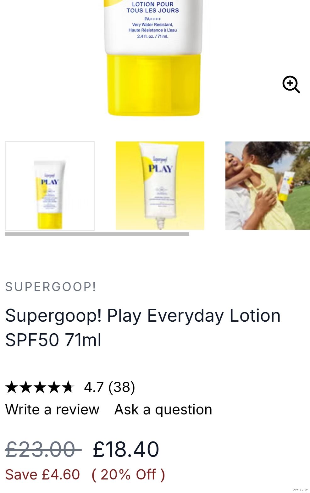Click the ( 20% Off ) label
The height and width of the screenshot is (493, 310).
[128, 475]
